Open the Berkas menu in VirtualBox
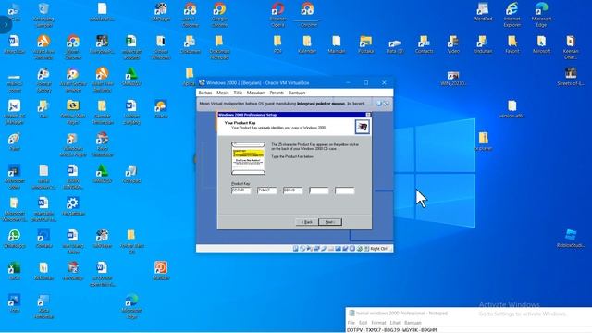This screenshot has width=592, height=333. (x=205, y=92)
